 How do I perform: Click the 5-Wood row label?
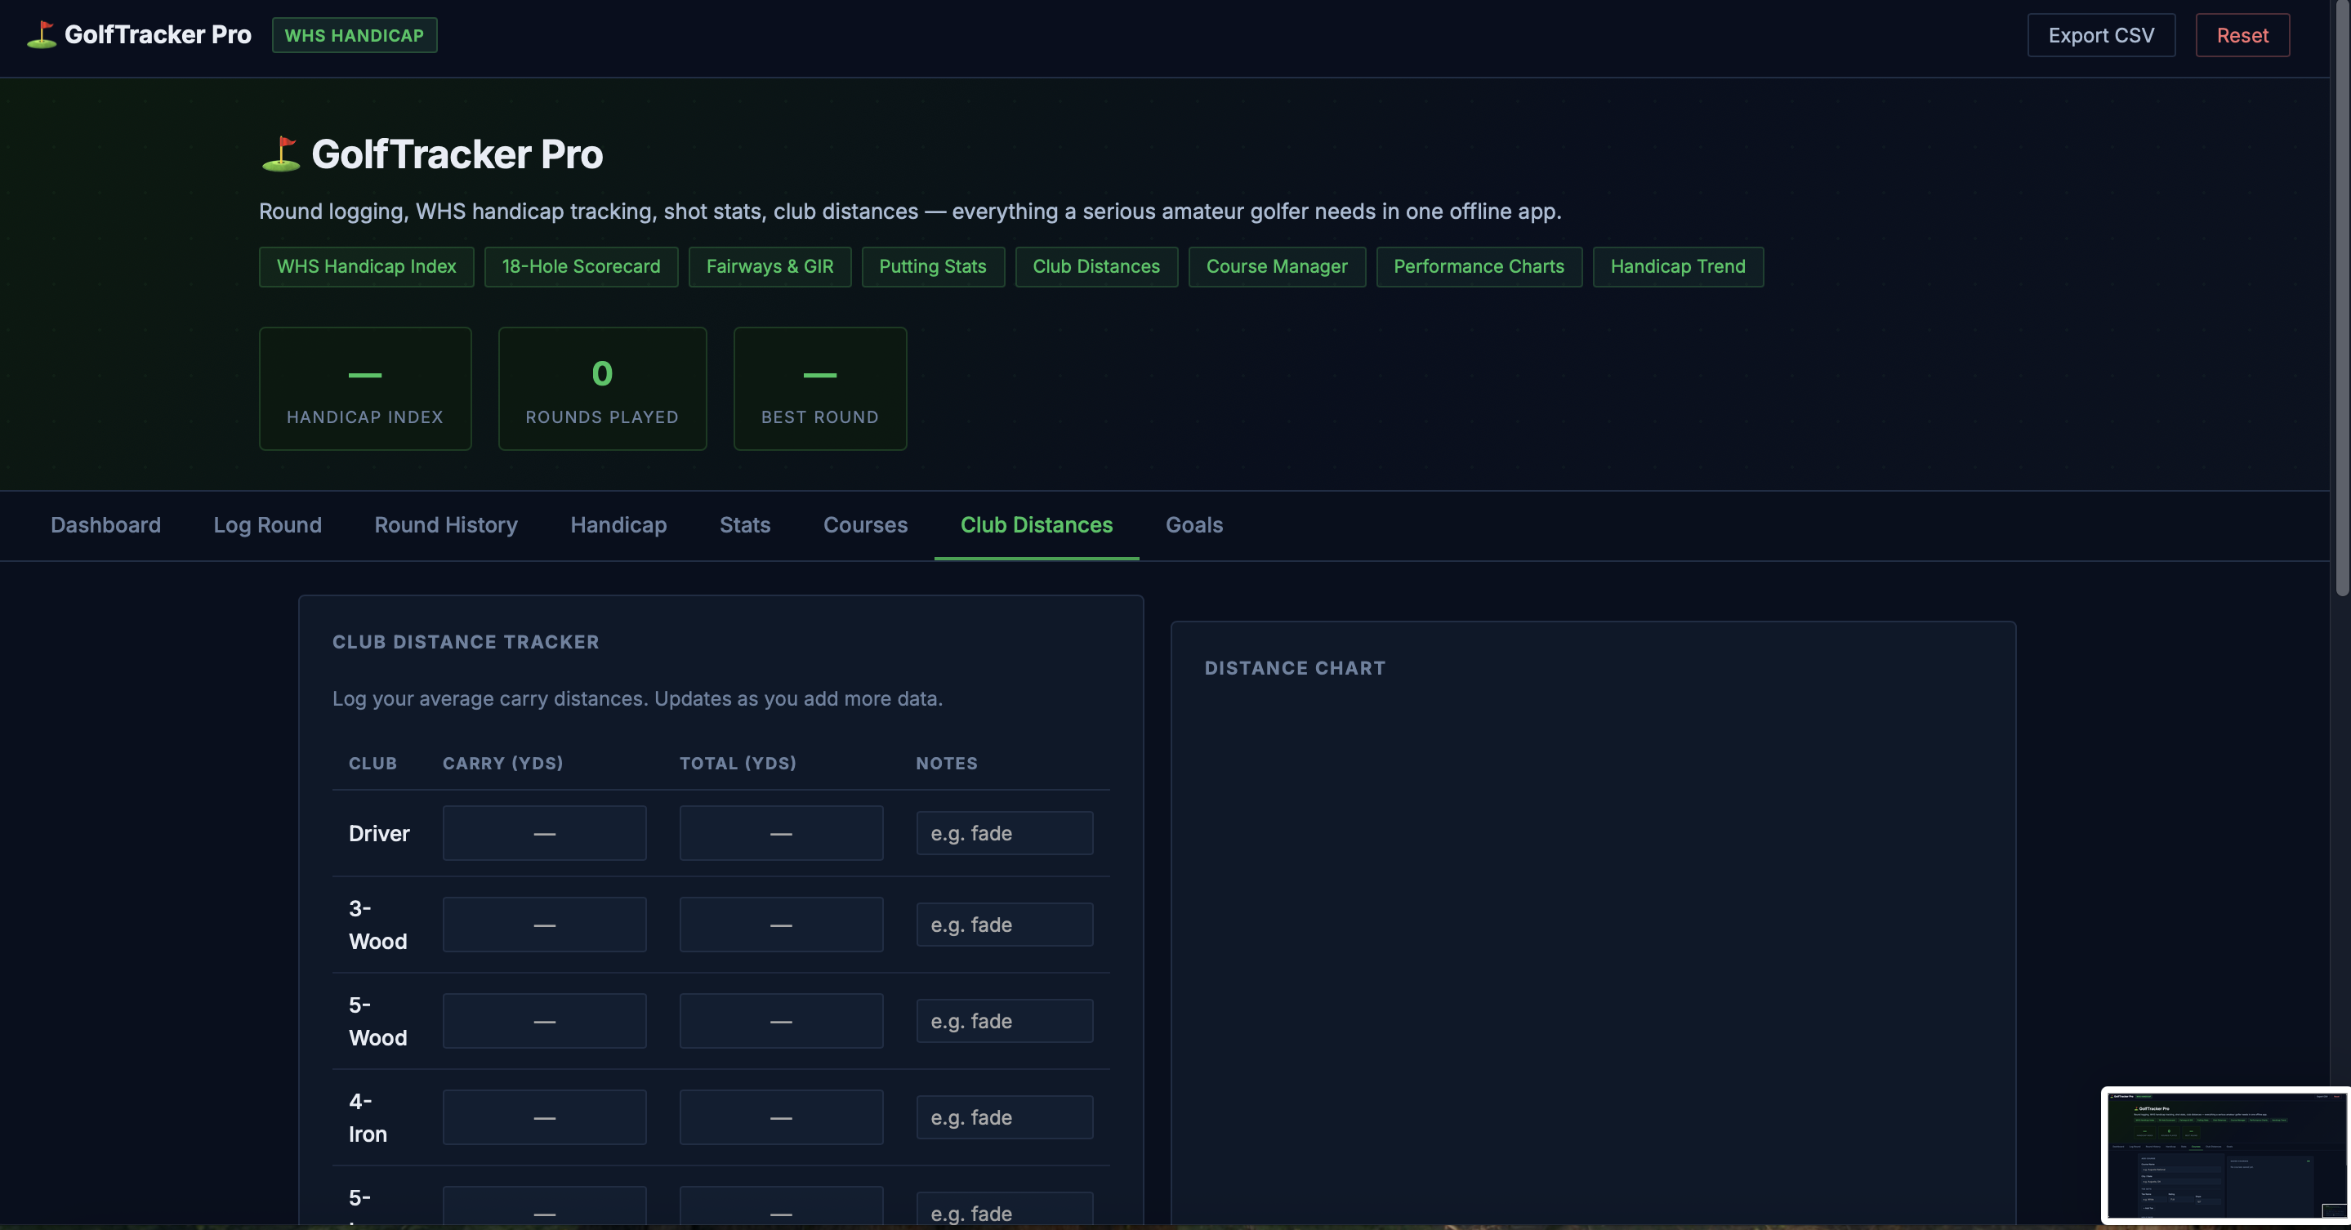point(378,1021)
